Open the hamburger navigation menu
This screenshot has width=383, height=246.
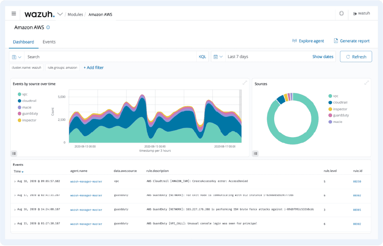click(x=14, y=14)
